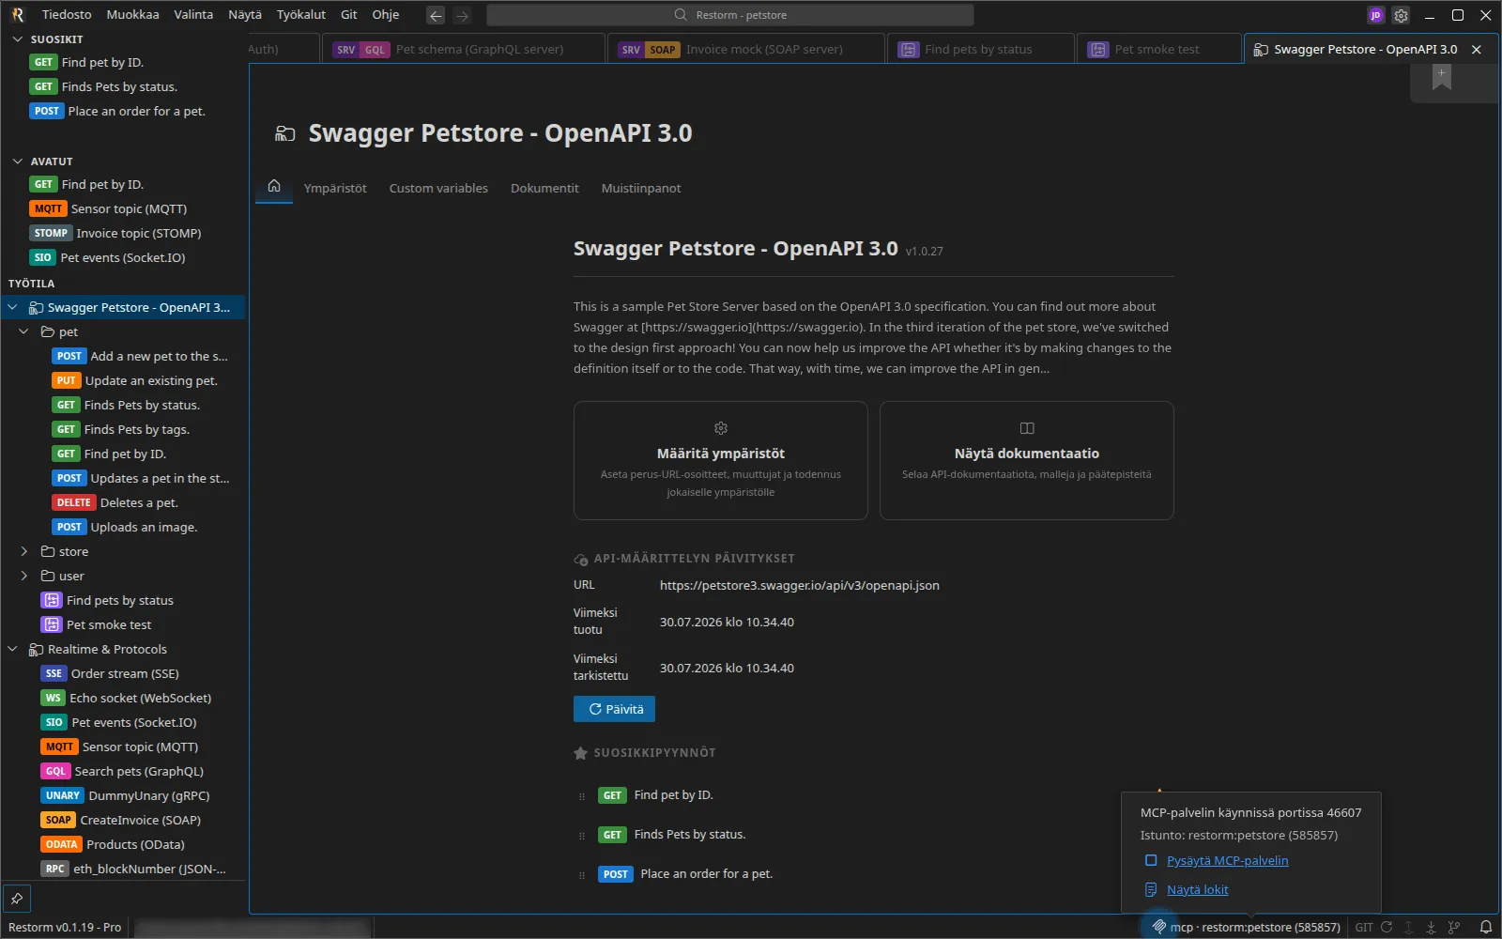Switch to Pet schema (GraphQL server) tab
The image size is (1502, 939).
464,50
